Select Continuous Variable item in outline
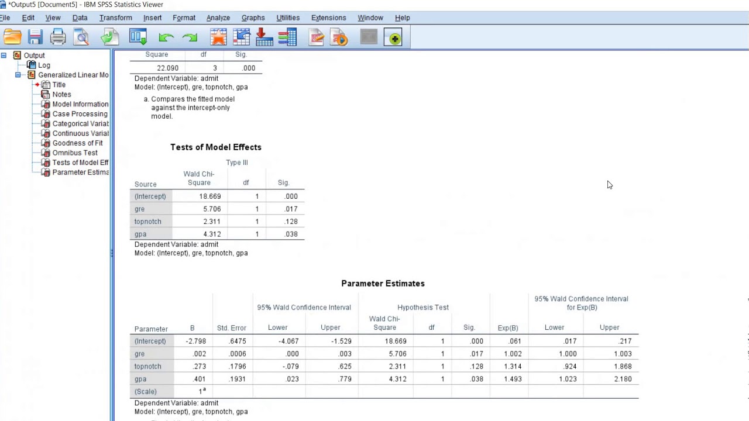The width and height of the screenshot is (749, 421). pyautogui.click(x=81, y=133)
